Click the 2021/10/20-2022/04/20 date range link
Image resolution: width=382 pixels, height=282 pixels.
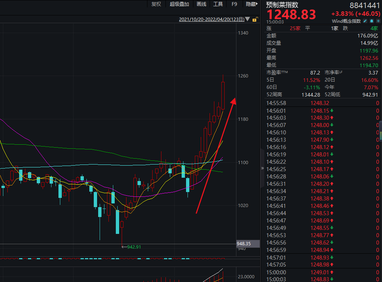211,19
